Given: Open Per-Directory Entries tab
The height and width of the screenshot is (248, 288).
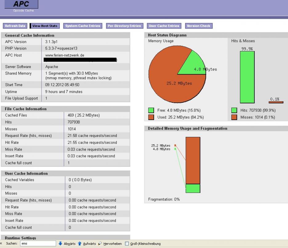Looking at the screenshot, I should pyautogui.click(x=124, y=26).
